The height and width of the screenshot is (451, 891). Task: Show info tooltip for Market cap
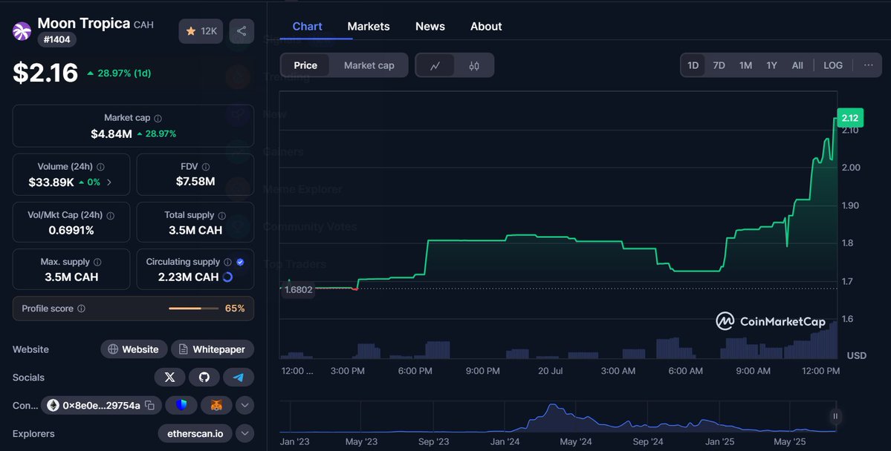point(158,119)
